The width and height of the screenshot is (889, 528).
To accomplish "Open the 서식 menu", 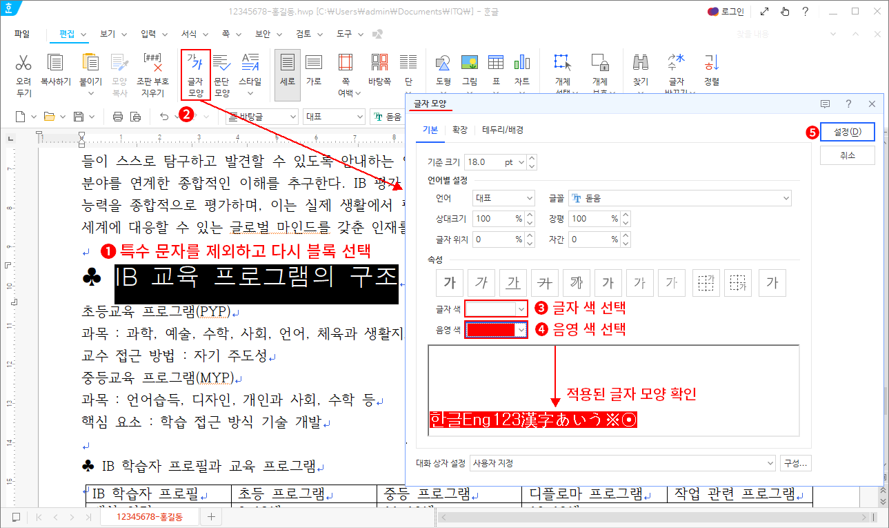I will pyautogui.click(x=190, y=33).
